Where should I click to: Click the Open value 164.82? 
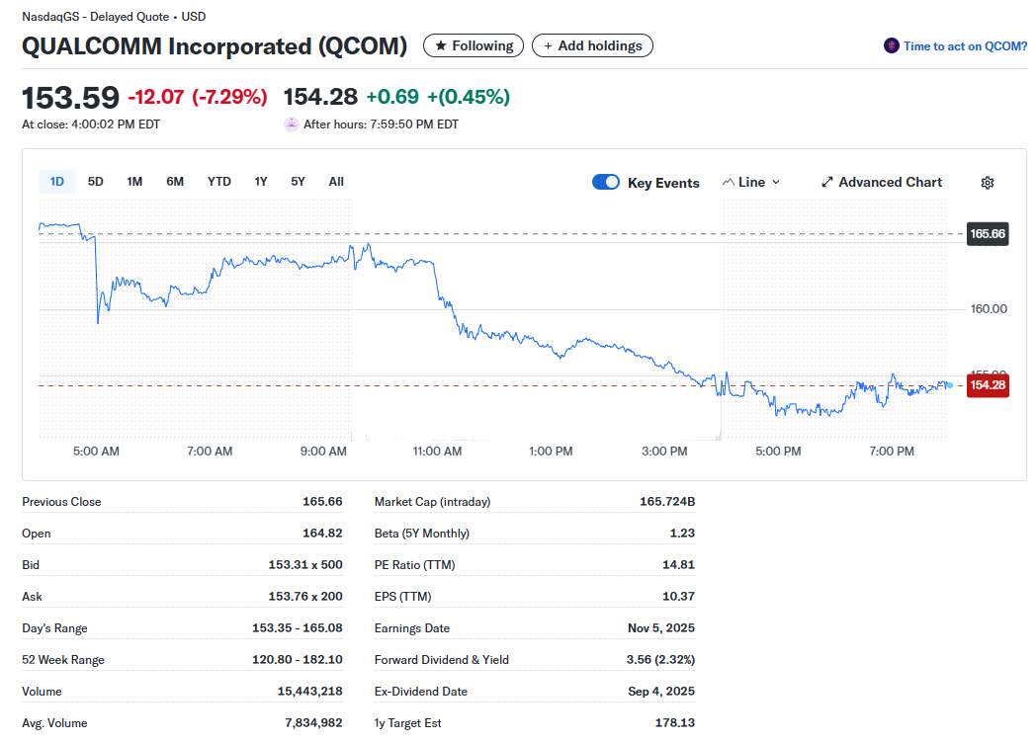coord(322,533)
